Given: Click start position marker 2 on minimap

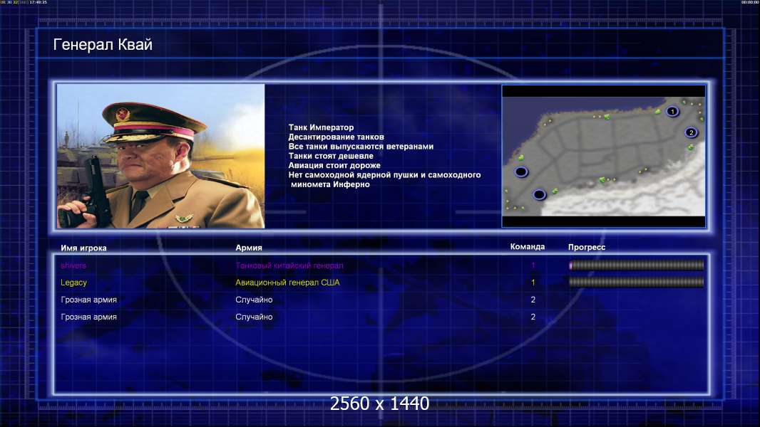Looking at the screenshot, I should point(691,132).
